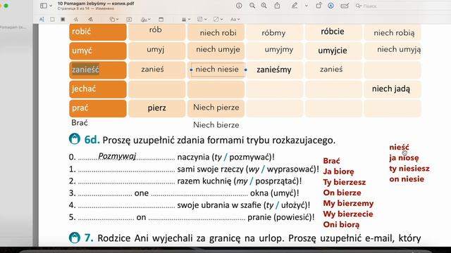Open the form filling toolbar
The width and height of the screenshot is (451, 253).
click(345, 6)
